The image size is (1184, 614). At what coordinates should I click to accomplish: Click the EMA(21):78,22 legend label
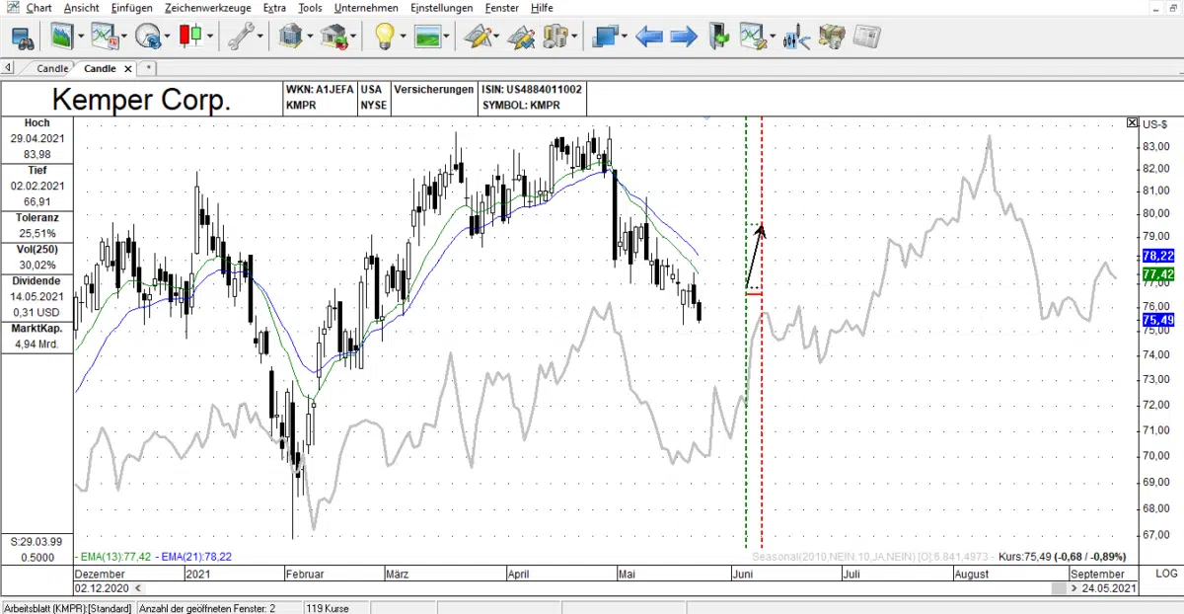pos(195,557)
